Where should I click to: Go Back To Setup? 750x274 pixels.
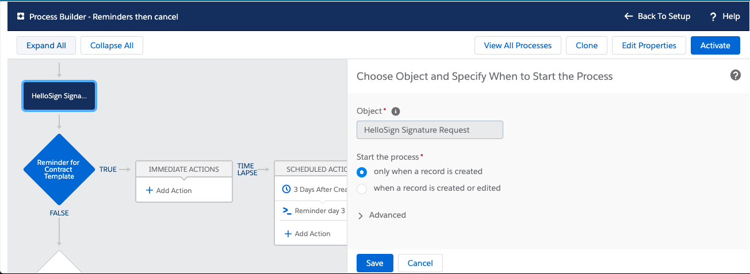657,16
